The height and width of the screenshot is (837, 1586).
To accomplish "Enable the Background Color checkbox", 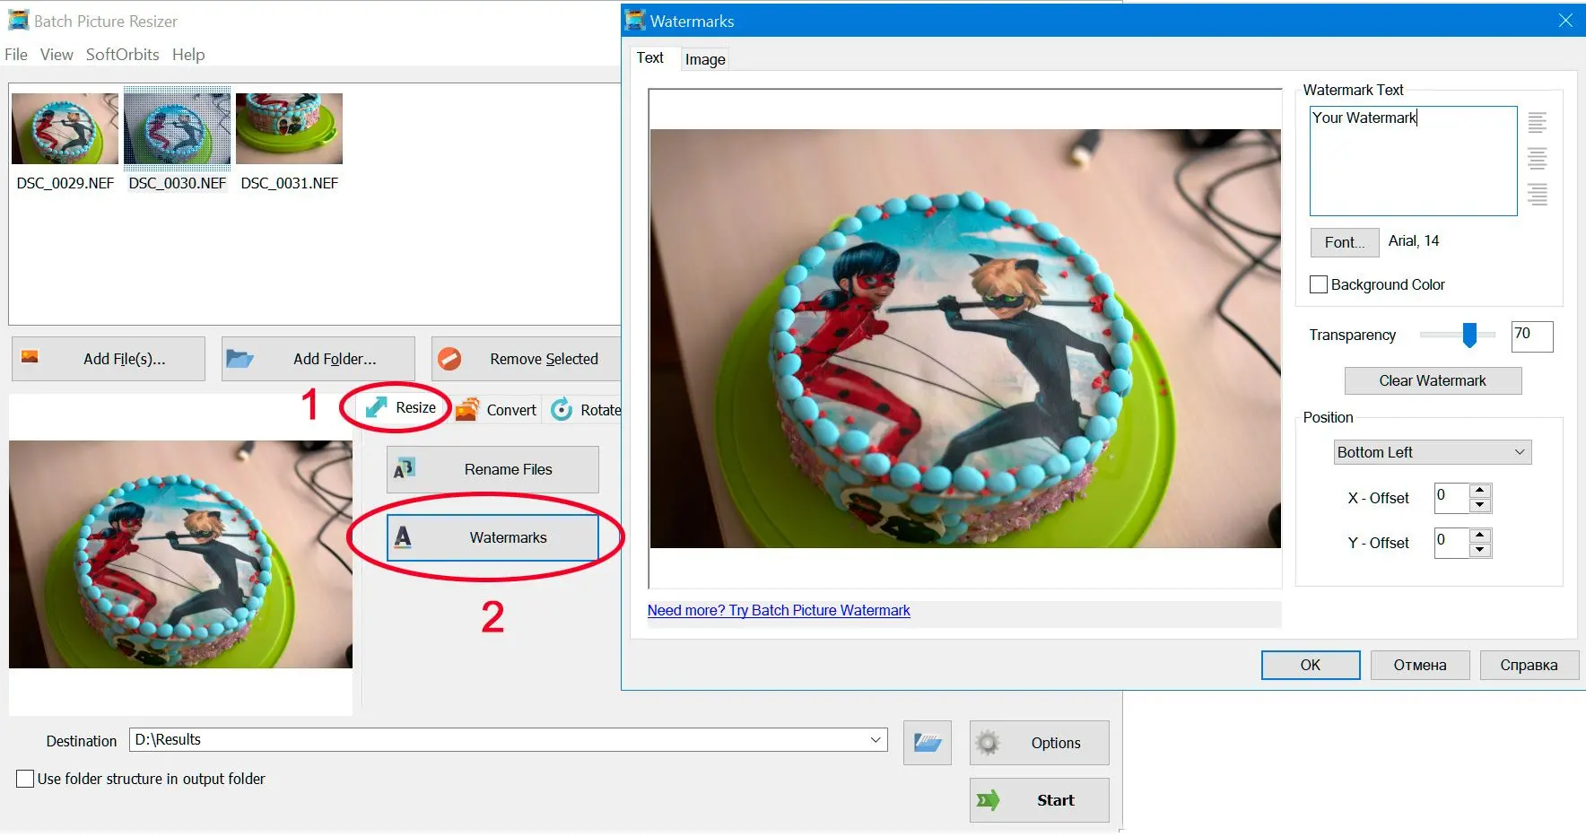I will 1319,284.
